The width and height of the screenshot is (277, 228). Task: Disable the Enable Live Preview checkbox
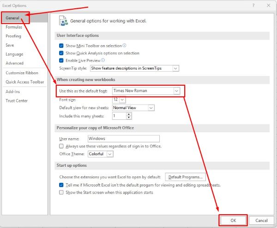tap(61, 60)
